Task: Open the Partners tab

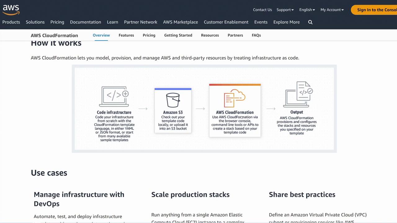Action: tap(235, 35)
